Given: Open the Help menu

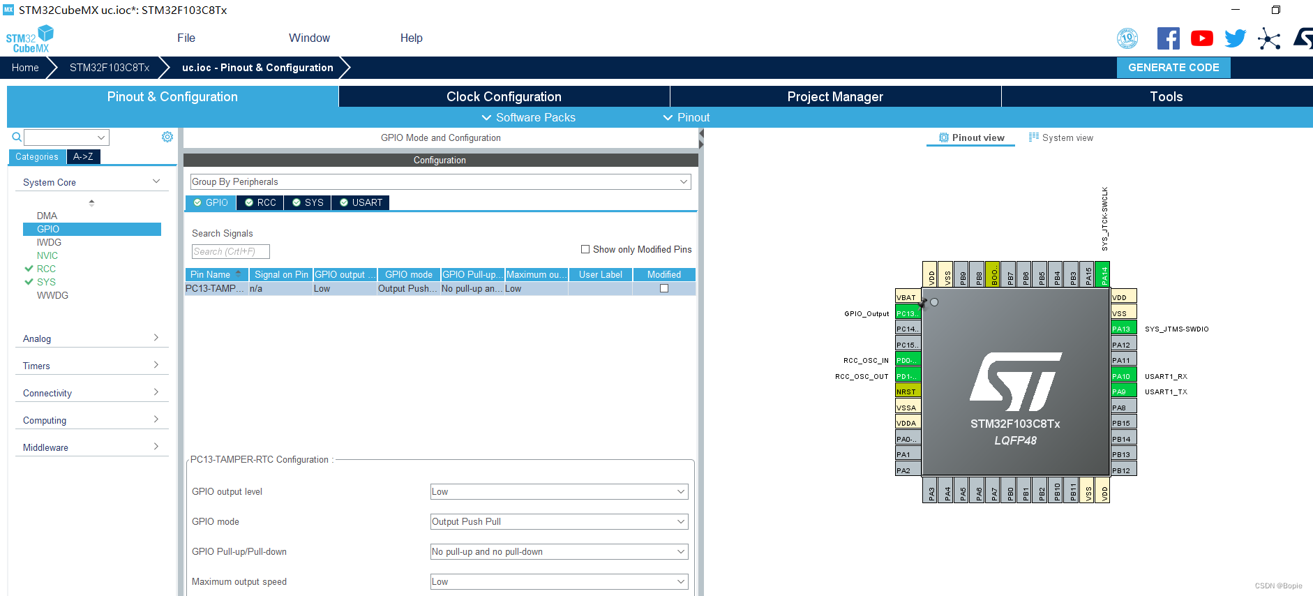Looking at the screenshot, I should (412, 38).
